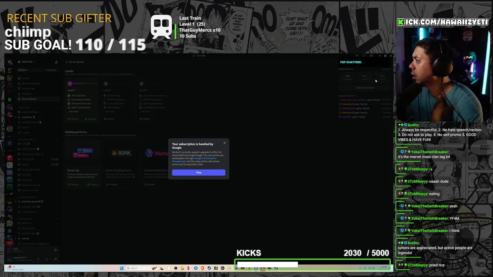Toggle deafen headphones in user panel
The height and width of the screenshot is (277, 493).
point(47,259)
